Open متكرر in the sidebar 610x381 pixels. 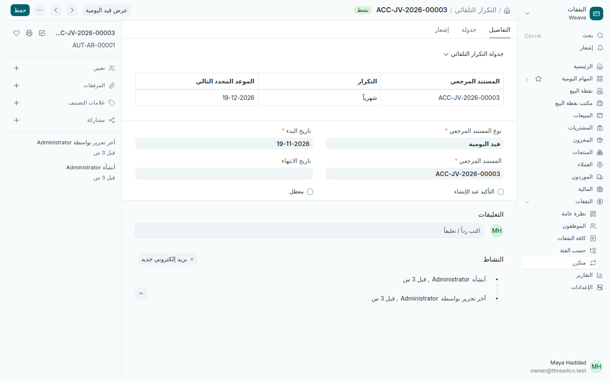[x=560, y=263]
